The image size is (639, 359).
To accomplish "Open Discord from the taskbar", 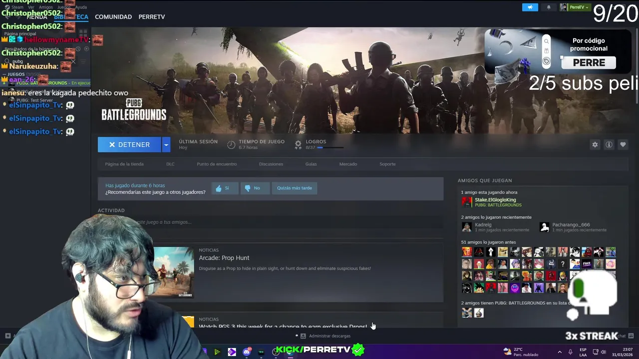I will (x=247, y=352).
